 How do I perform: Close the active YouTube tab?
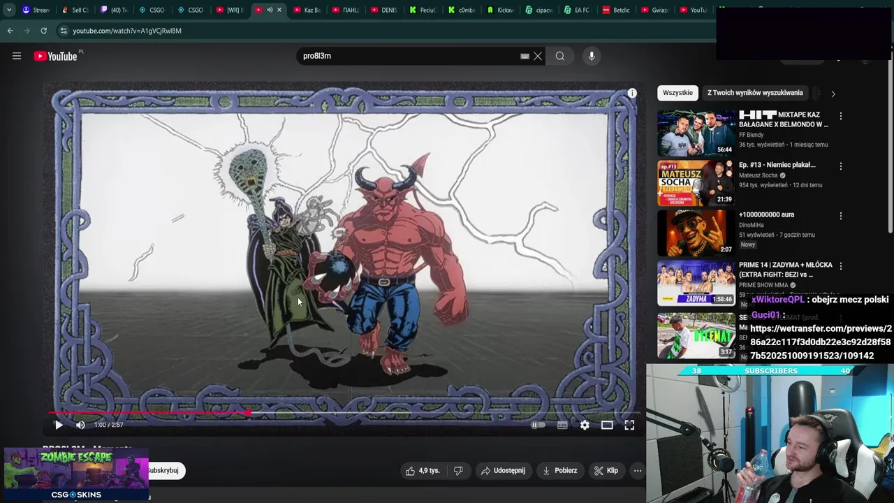click(279, 10)
